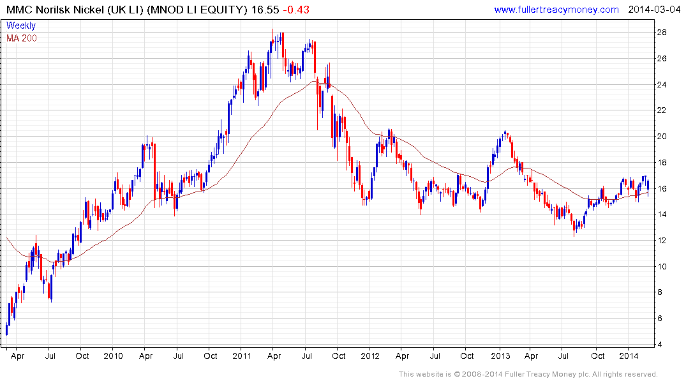Image resolution: width=686 pixels, height=383 pixels.
Task: Click the price change value -0.43
Action: click(x=295, y=10)
